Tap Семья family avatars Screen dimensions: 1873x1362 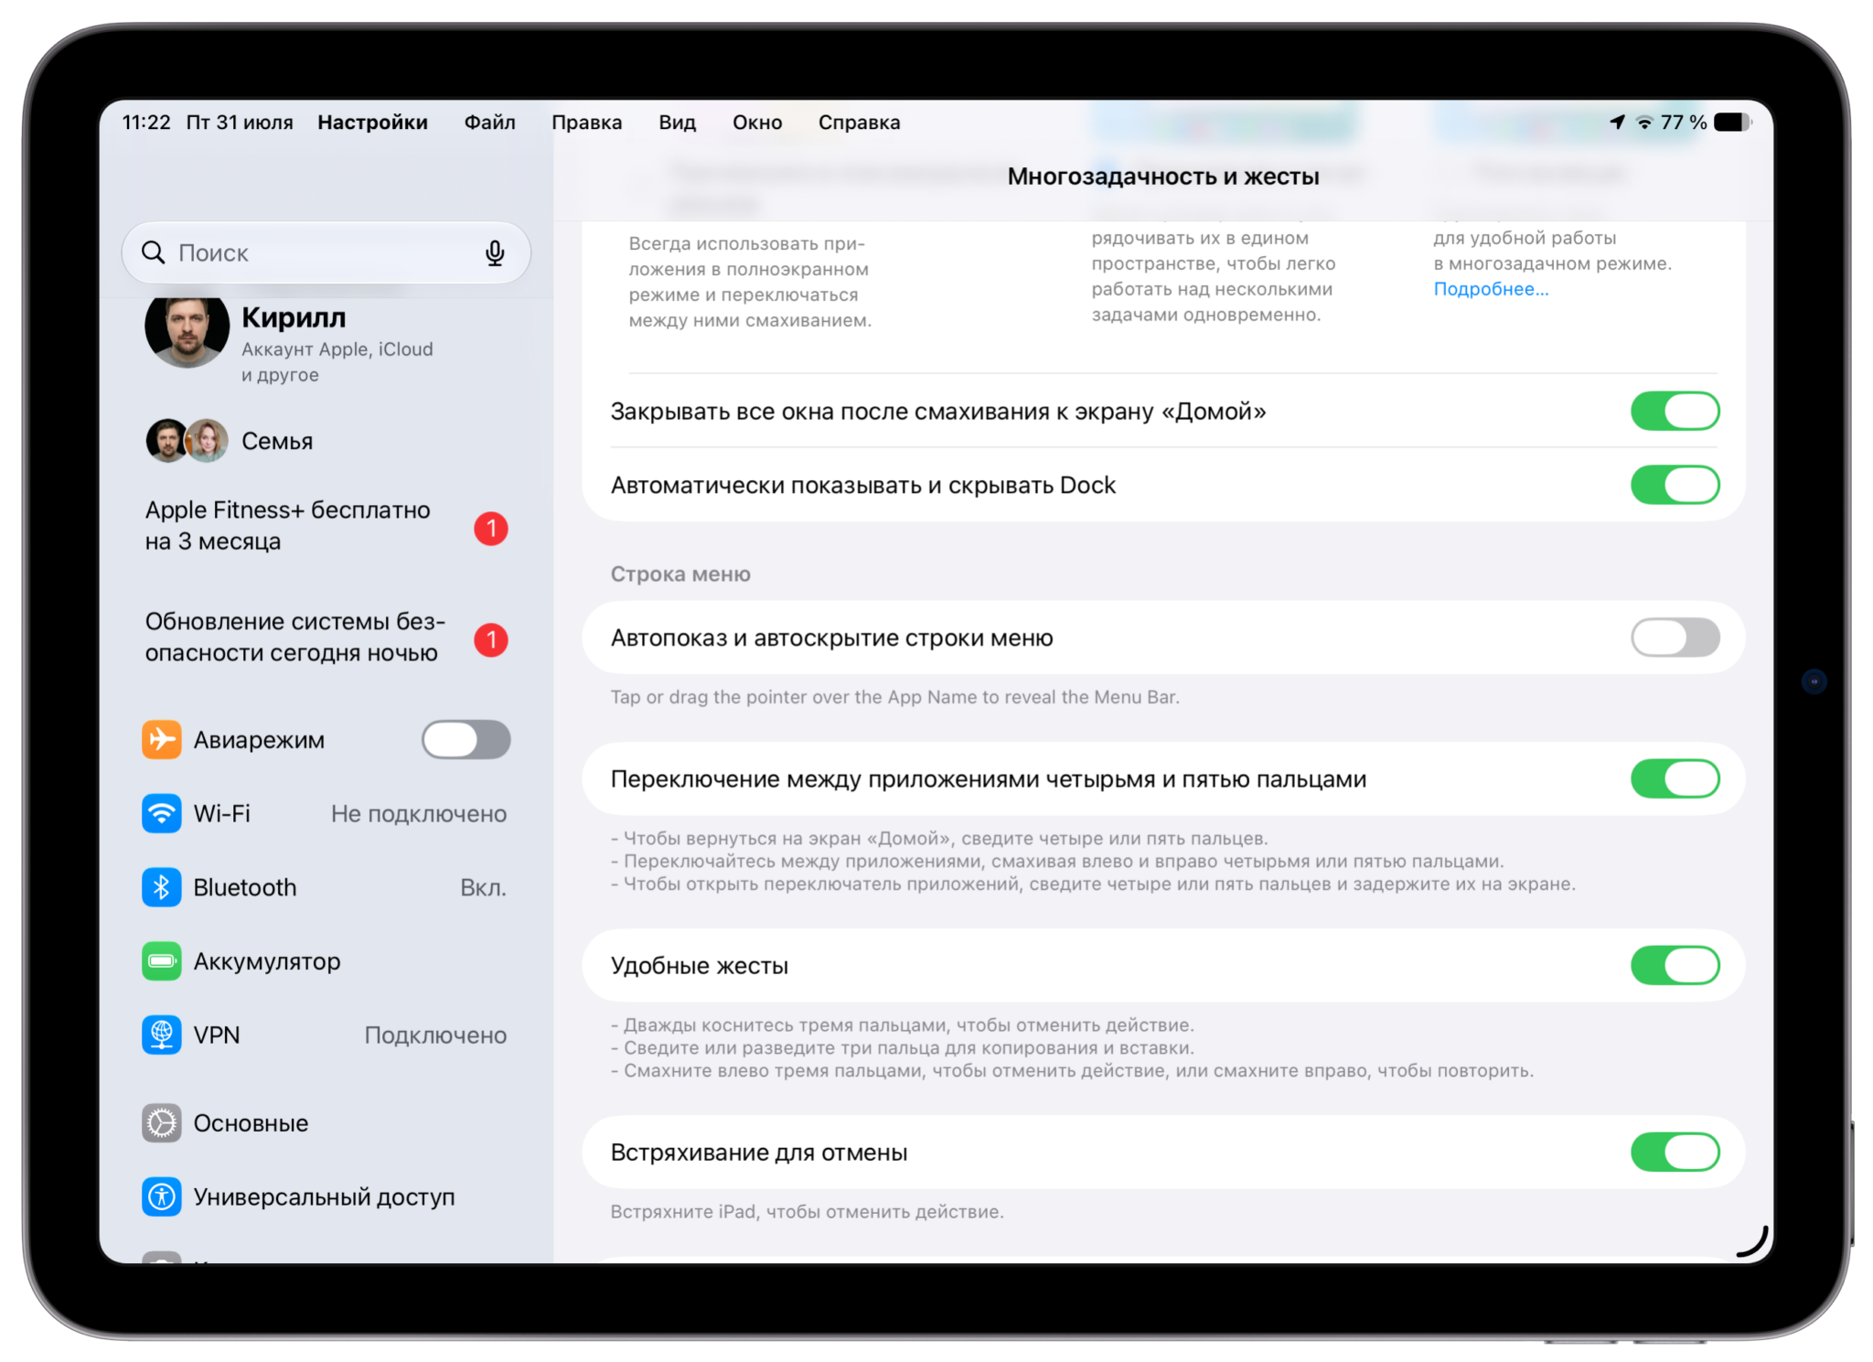click(x=187, y=441)
